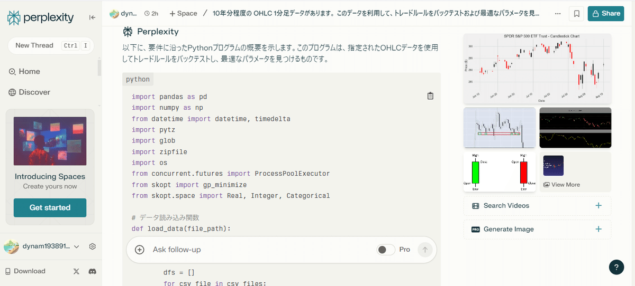Open the help question mark button
Viewport: 635px width, 286px height.
click(x=616, y=267)
